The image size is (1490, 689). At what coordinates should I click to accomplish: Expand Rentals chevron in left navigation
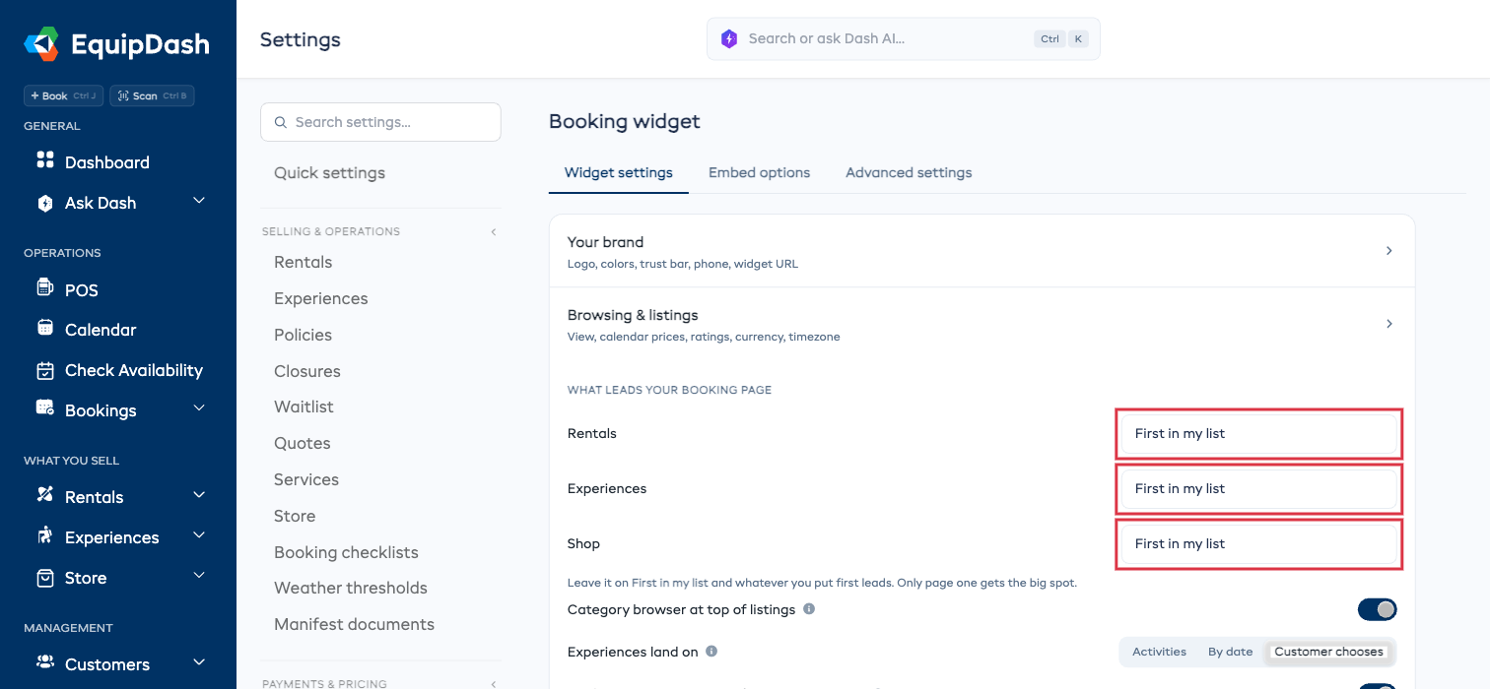pyautogui.click(x=198, y=494)
